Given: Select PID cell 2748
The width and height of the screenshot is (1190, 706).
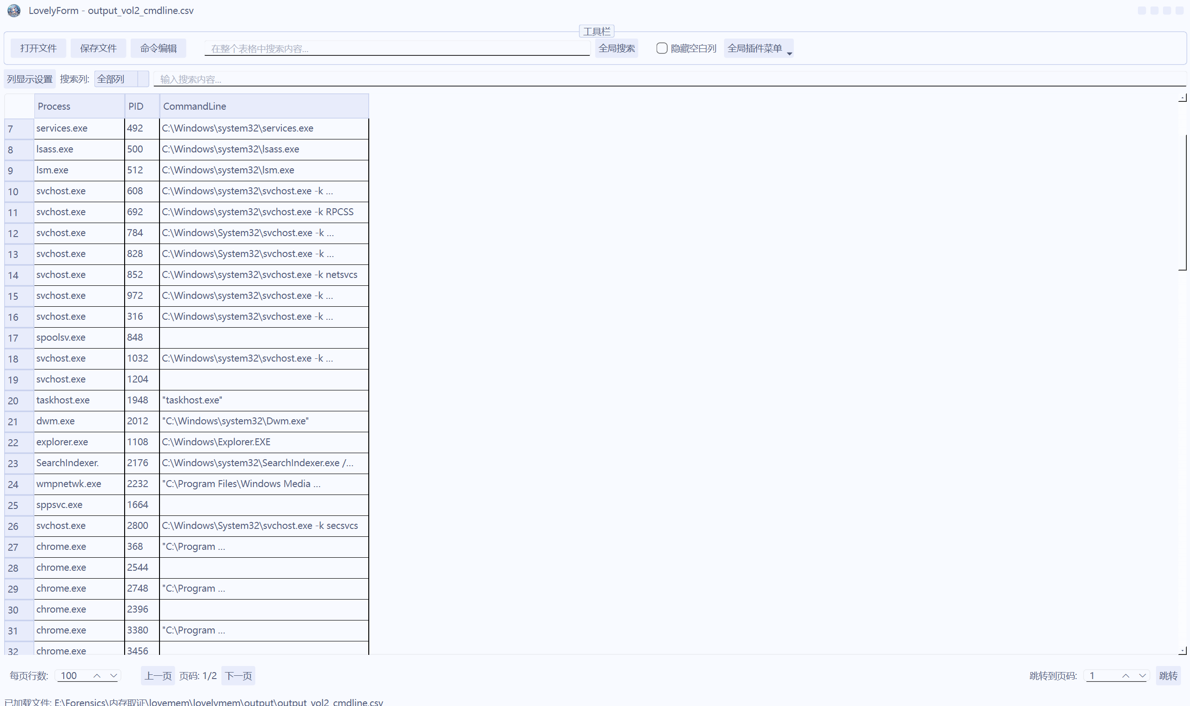Looking at the screenshot, I should click(142, 589).
